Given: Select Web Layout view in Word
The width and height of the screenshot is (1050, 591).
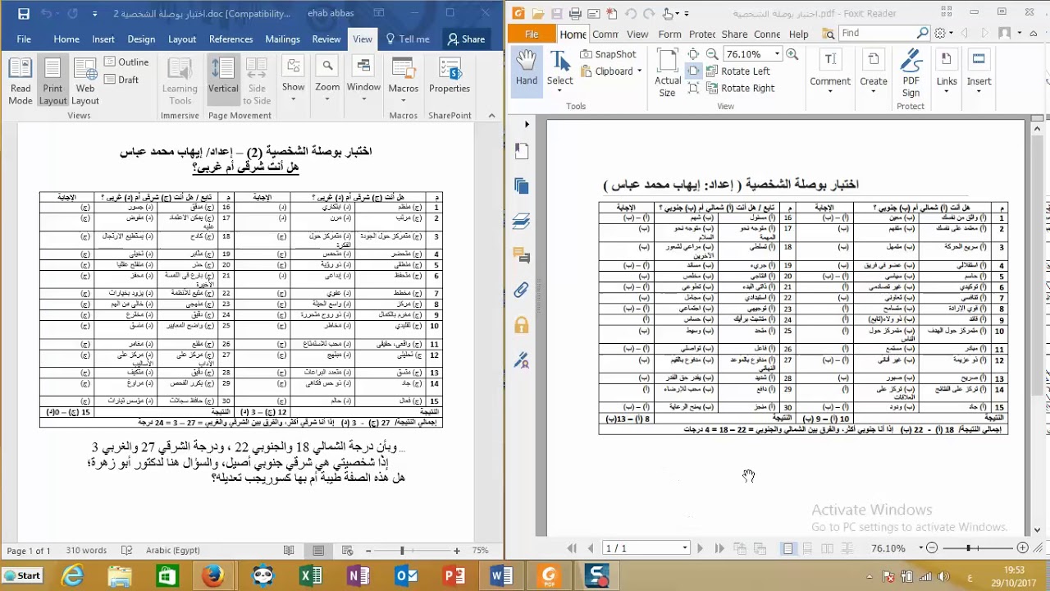Looking at the screenshot, I should [x=85, y=82].
